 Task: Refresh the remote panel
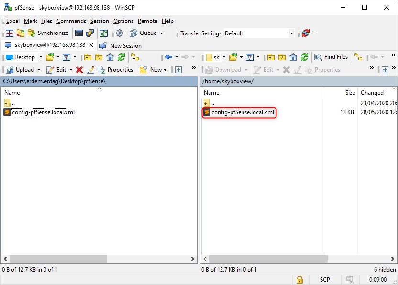click(x=304, y=57)
